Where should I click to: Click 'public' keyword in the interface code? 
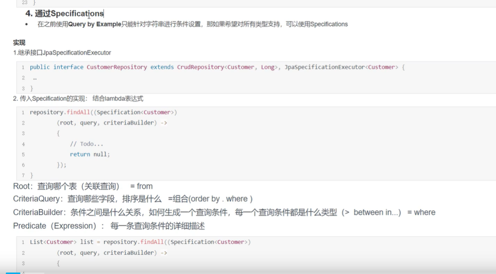point(40,67)
